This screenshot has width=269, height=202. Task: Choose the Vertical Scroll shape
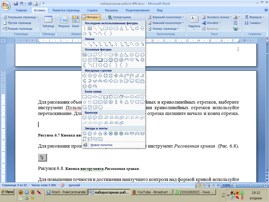coord(85,139)
